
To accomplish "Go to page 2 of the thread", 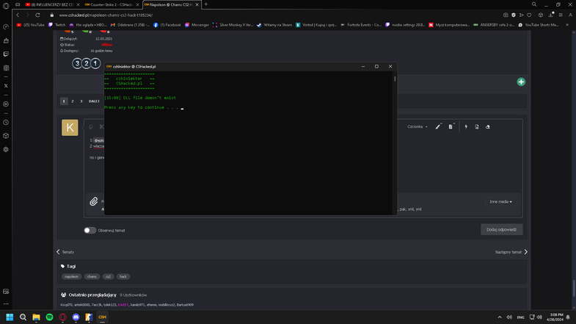I will [x=73, y=101].
